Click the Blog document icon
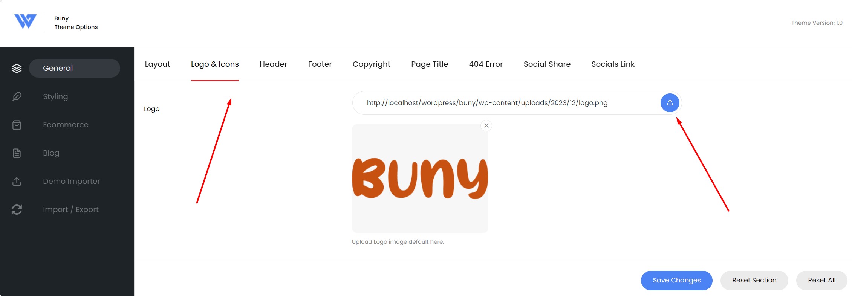This screenshot has height=296, width=852. point(17,153)
